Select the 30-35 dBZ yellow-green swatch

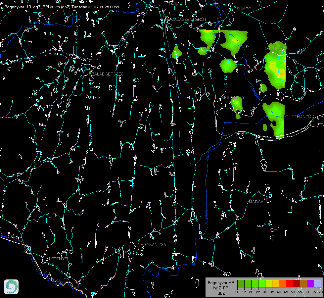point(269,283)
